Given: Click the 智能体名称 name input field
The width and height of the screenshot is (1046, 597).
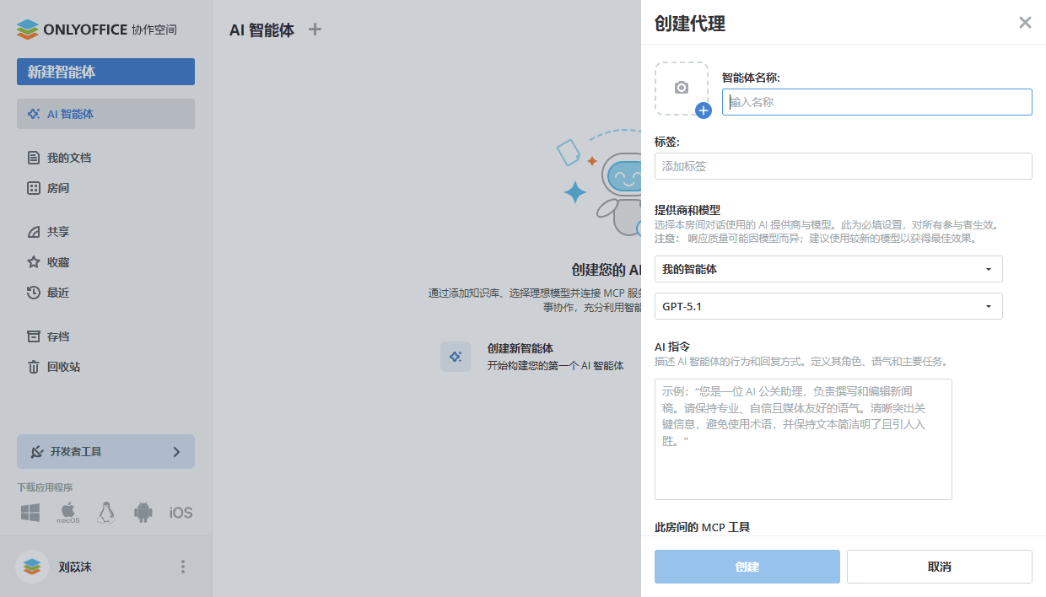Looking at the screenshot, I should (876, 102).
